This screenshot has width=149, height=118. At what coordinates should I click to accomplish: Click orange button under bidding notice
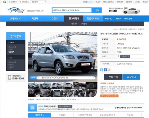point(109,96)
